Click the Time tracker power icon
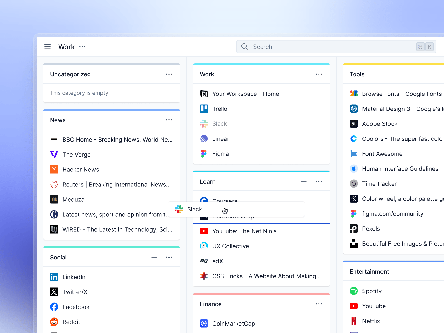This screenshot has width=444, height=333. 354,184
